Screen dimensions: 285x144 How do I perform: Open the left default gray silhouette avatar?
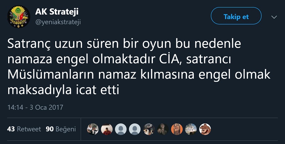(121, 129)
